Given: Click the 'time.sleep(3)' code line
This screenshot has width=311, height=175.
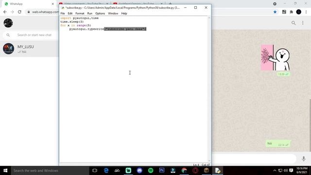Looking at the screenshot, I should click(72, 21).
